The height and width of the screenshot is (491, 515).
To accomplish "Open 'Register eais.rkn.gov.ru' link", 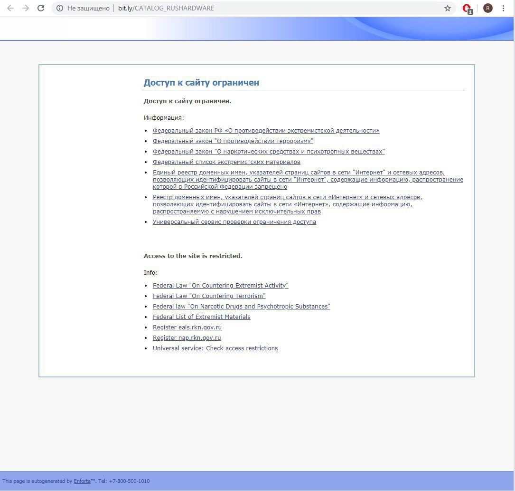I will coord(187,327).
